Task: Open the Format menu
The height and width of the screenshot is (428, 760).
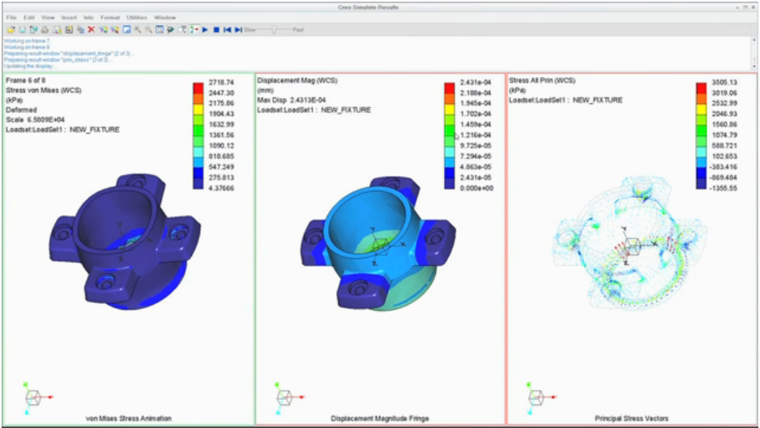Action: [x=110, y=17]
